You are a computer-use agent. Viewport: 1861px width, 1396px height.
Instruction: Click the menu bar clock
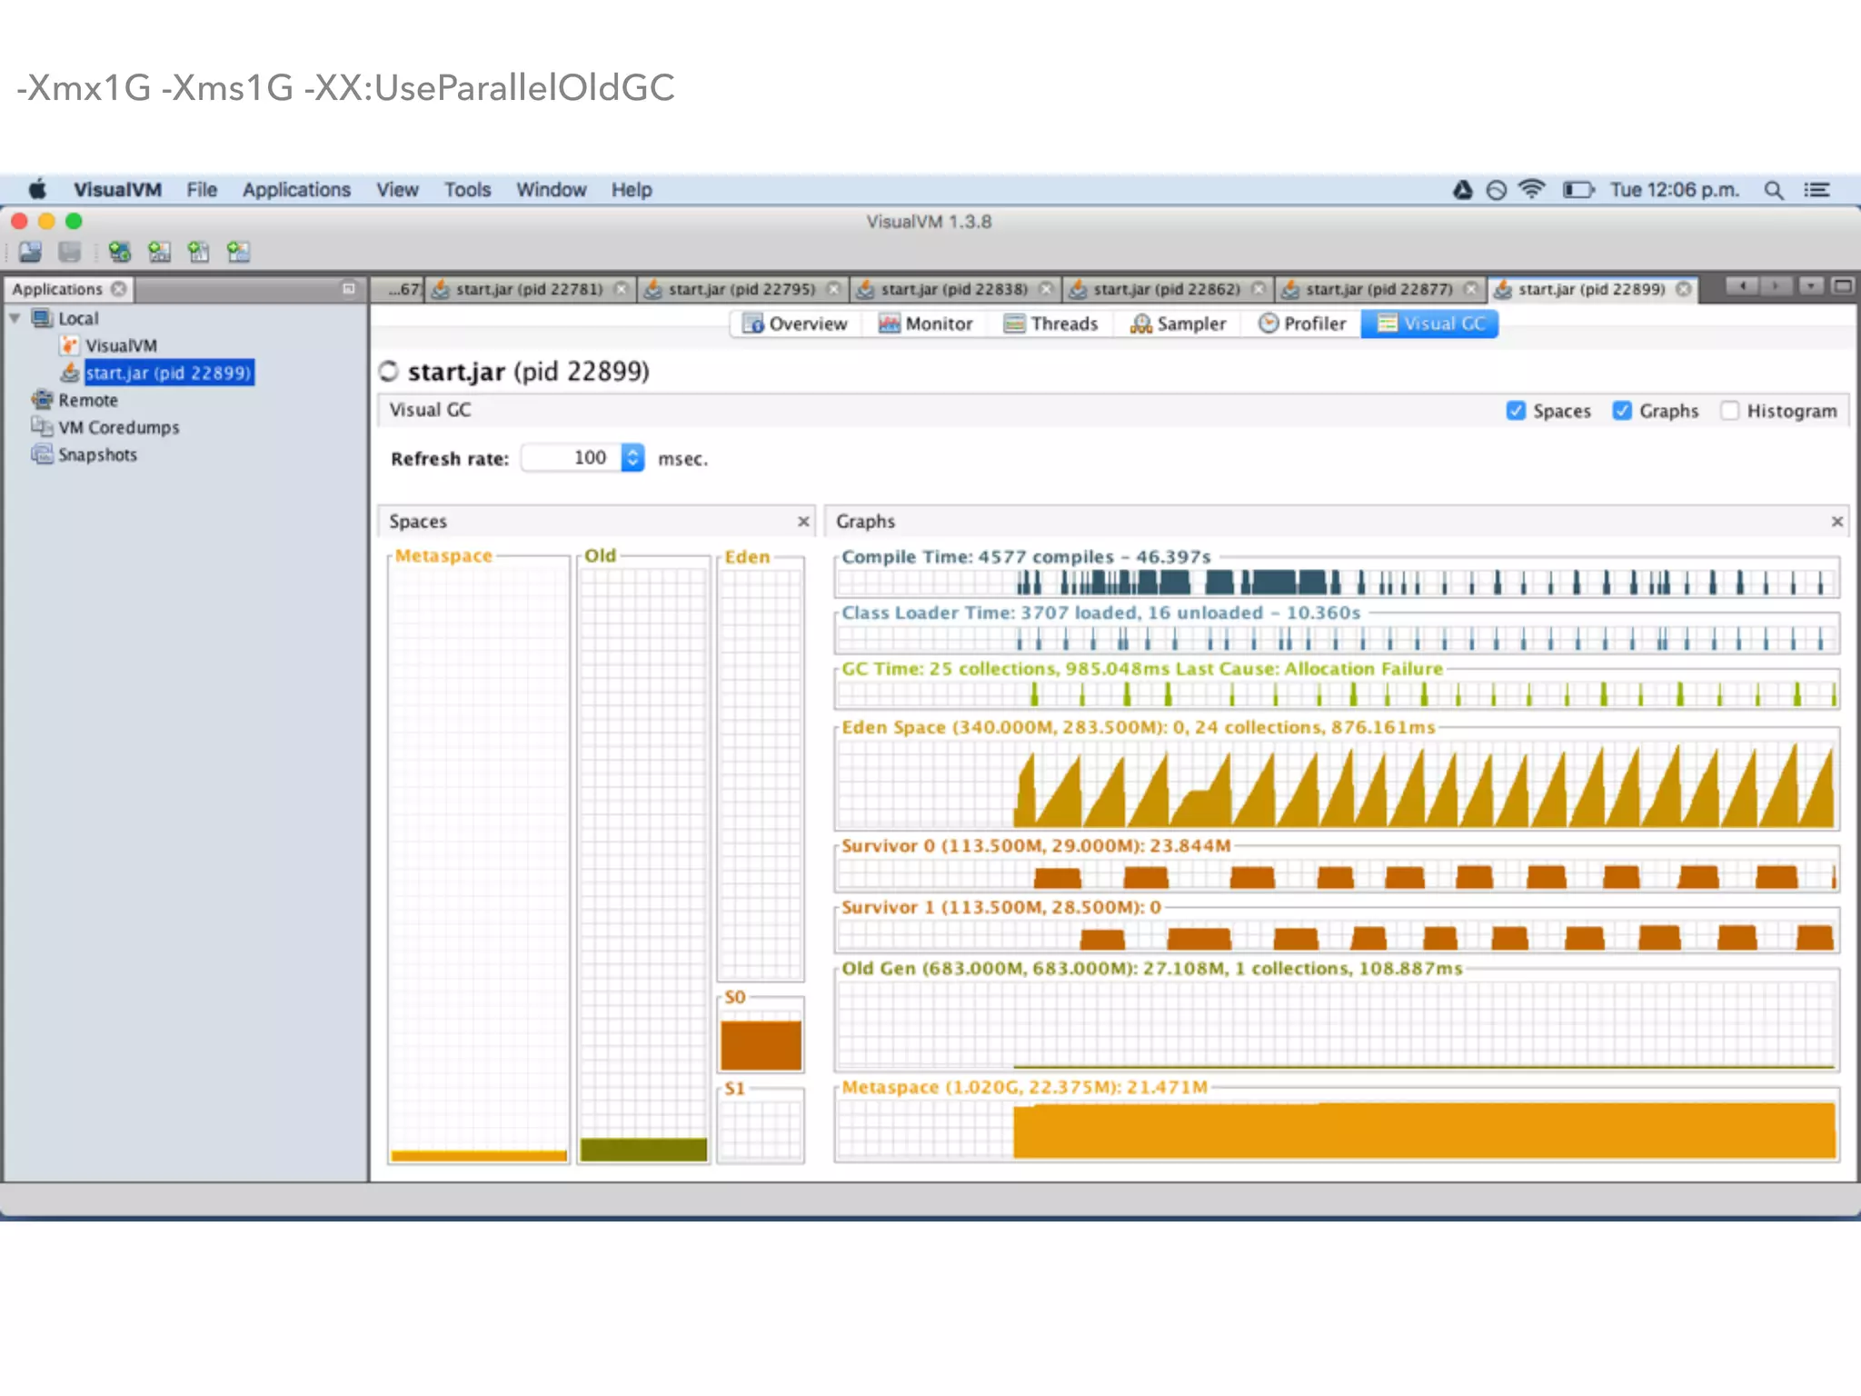point(1674,190)
